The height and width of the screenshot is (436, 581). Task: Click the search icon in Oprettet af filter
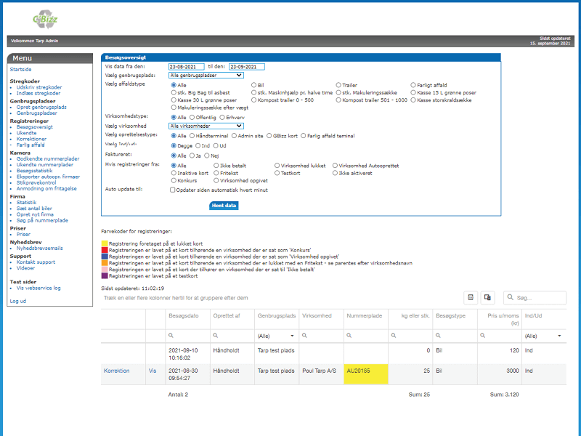pyautogui.click(x=216, y=336)
